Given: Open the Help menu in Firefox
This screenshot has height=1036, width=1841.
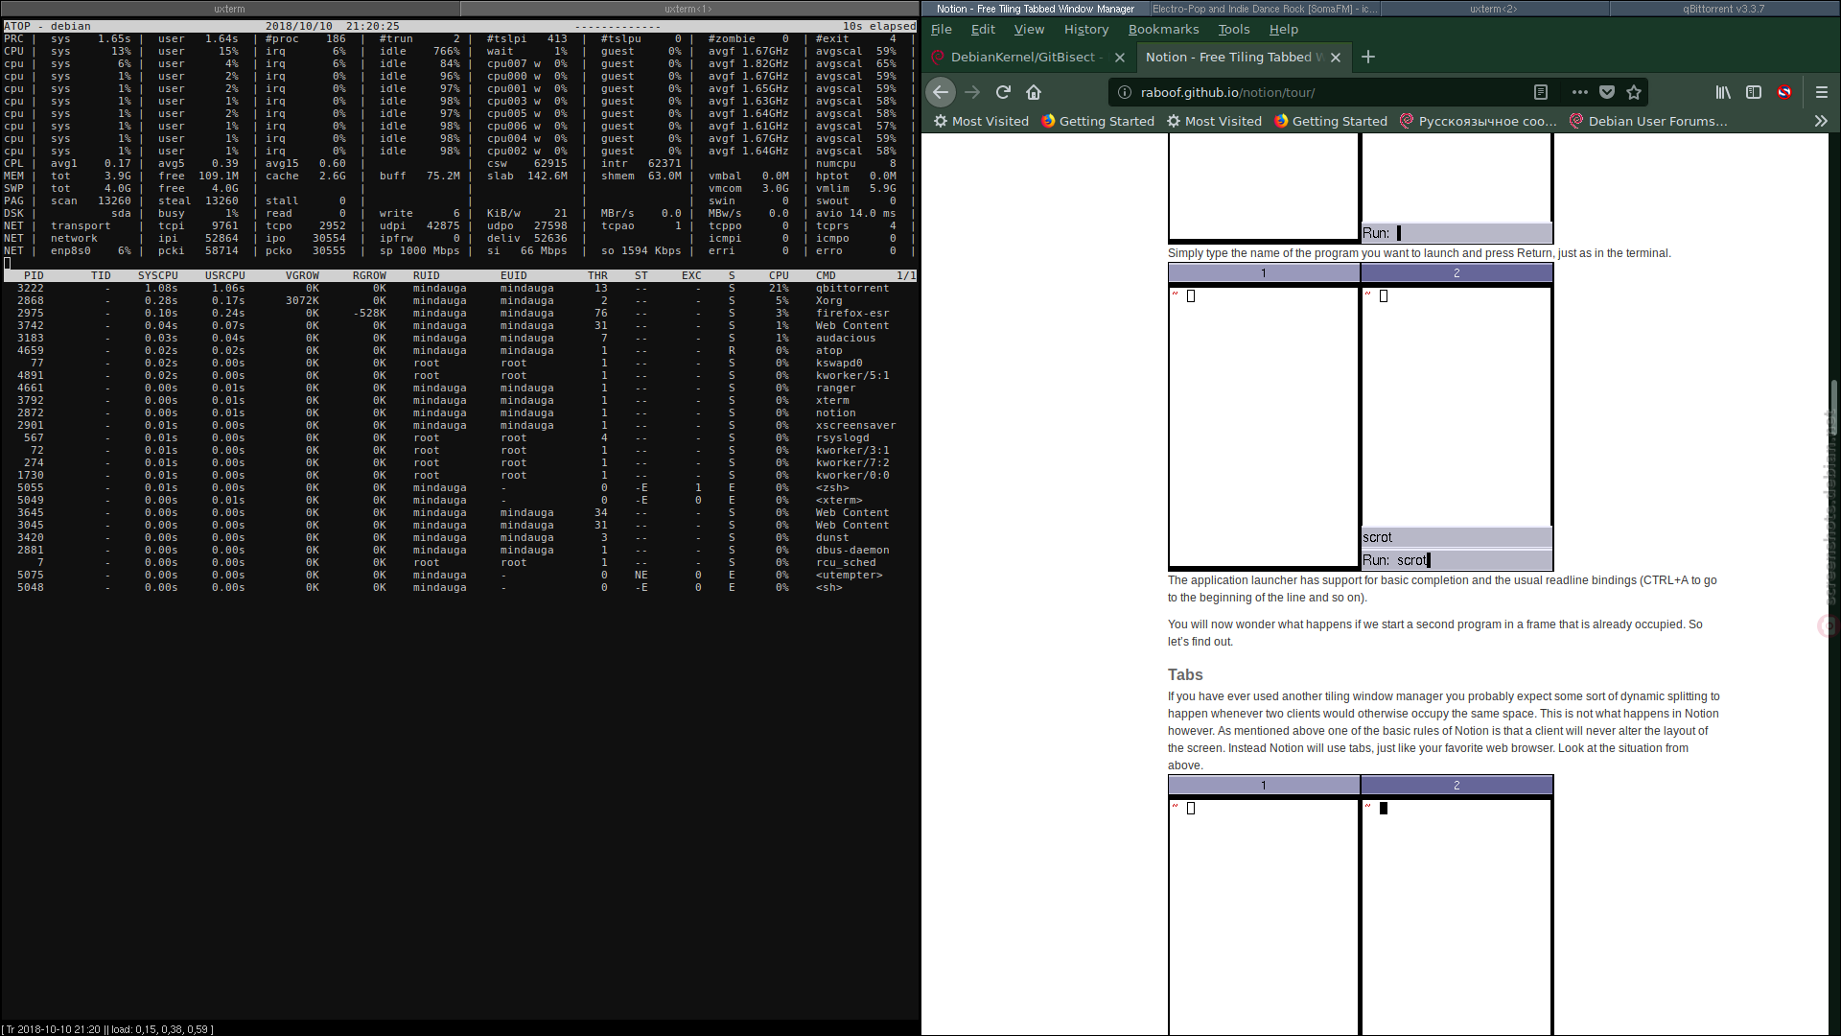Looking at the screenshot, I should point(1283,30).
